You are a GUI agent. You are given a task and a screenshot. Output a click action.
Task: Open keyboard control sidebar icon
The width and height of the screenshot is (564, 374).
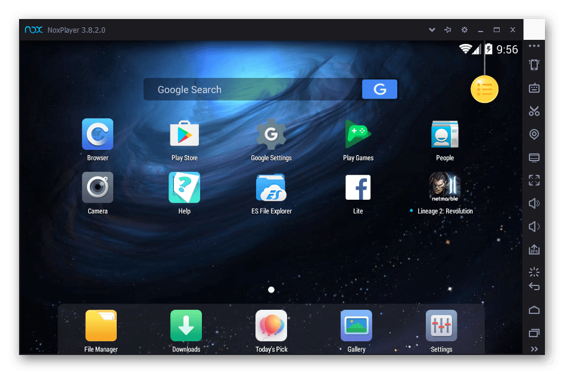click(534, 88)
